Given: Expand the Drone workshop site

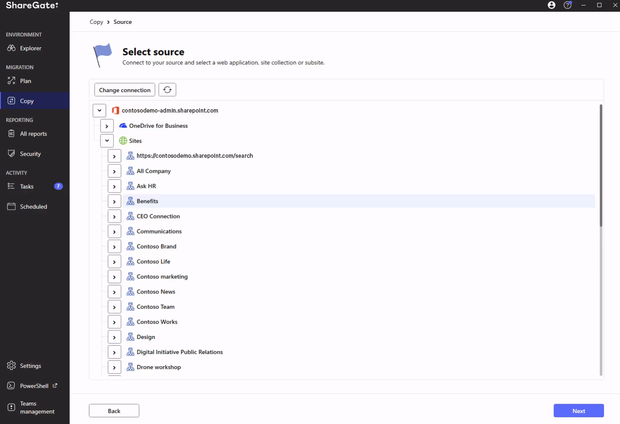Looking at the screenshot, I should coord(114,367).
